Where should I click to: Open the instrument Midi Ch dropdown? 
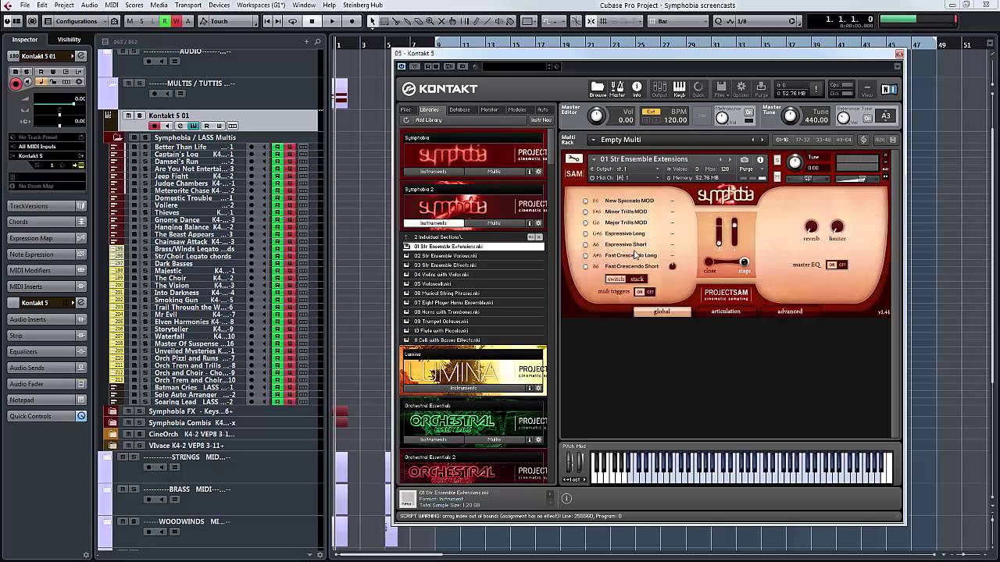coord(625,178)
